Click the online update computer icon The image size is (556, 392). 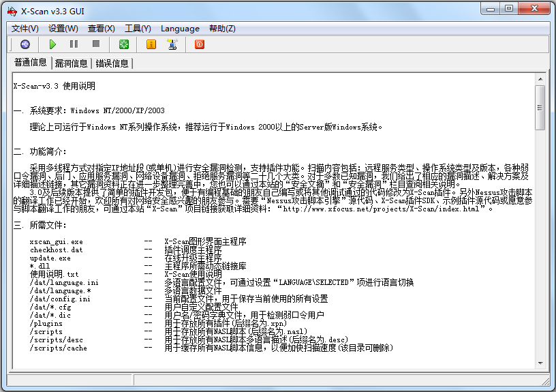click(172, 44)
